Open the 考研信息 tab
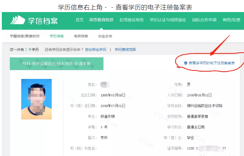 click(81, 36)
